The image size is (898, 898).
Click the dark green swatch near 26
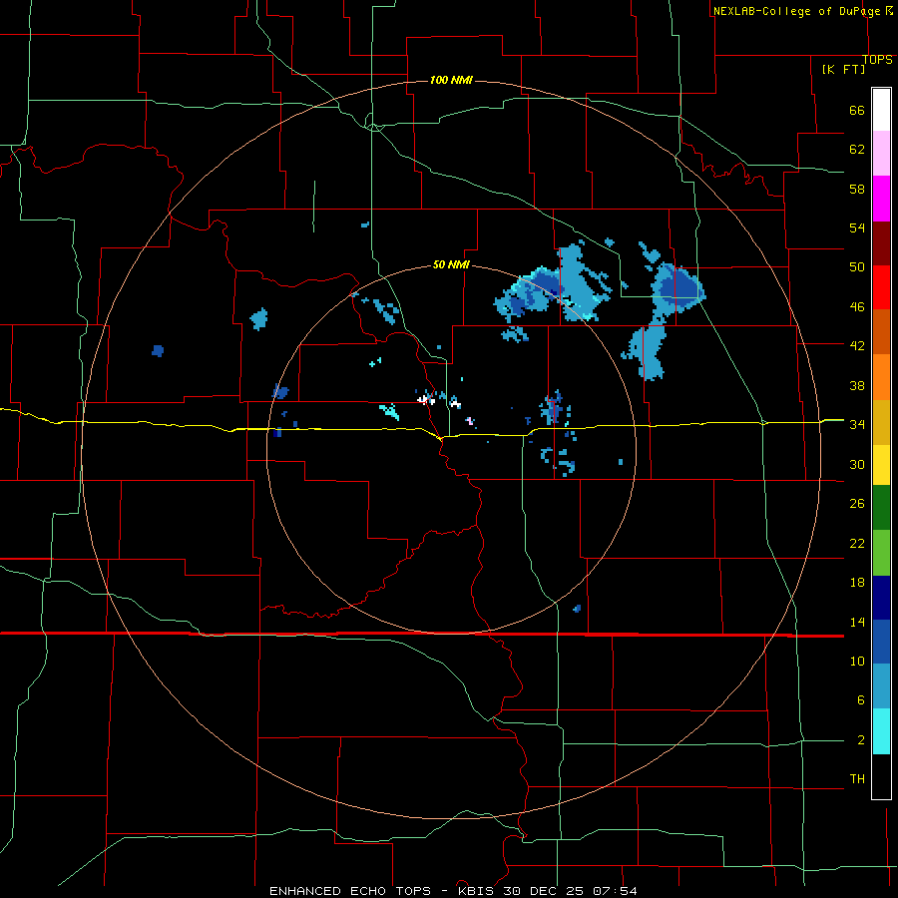(x=881, y=508)
